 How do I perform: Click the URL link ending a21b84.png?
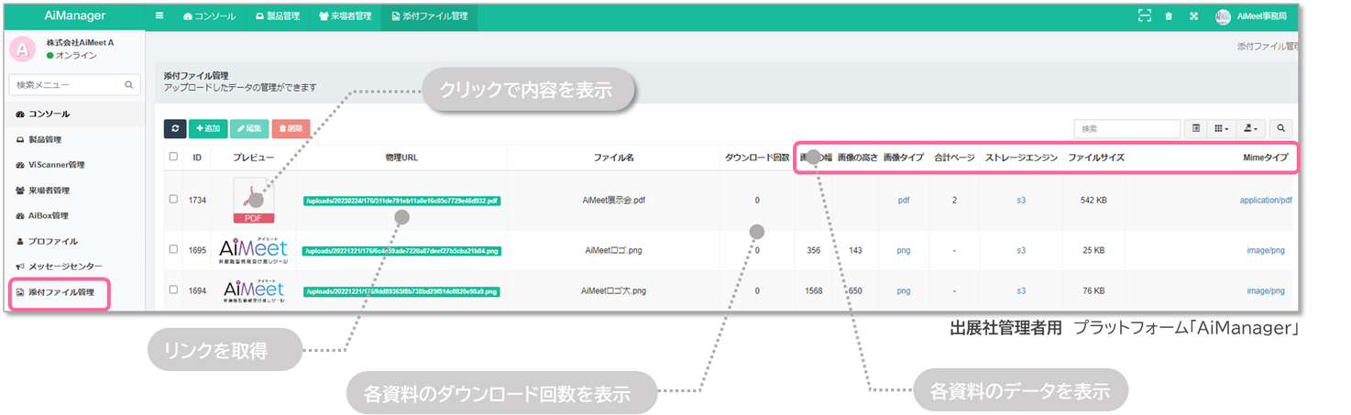tap(402, 250)
